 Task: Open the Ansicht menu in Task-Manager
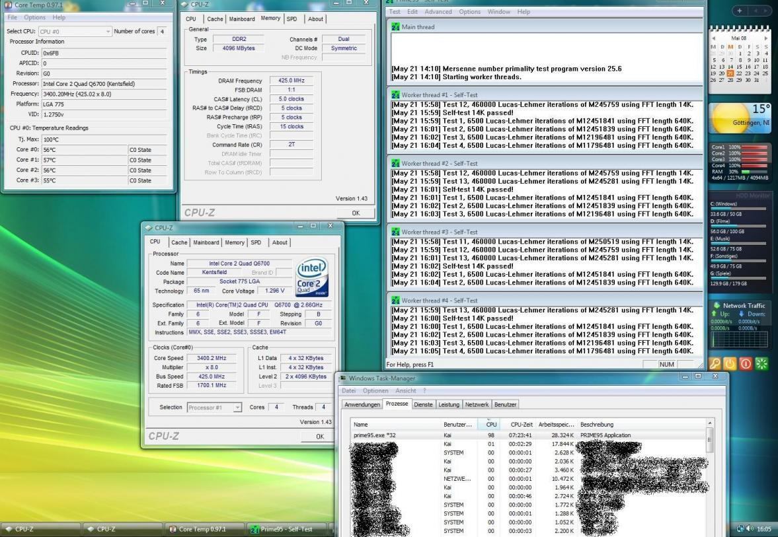[406, 391]
